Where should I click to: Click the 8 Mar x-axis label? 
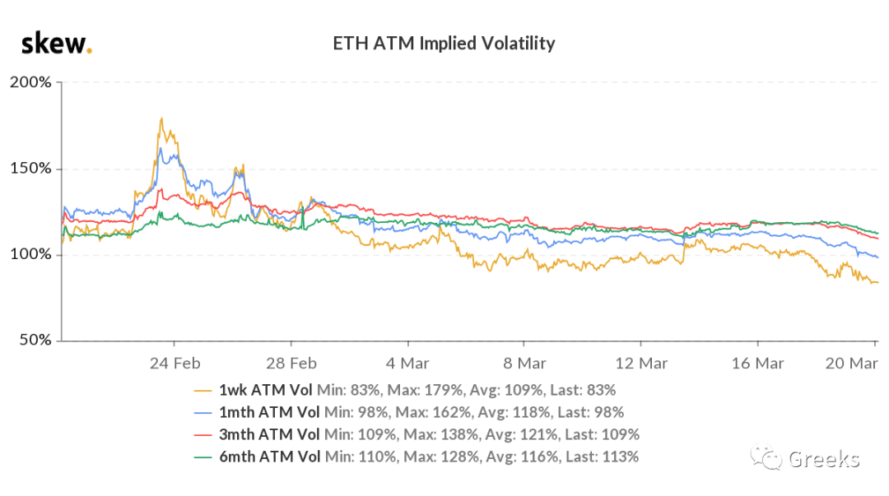point(524,364)
